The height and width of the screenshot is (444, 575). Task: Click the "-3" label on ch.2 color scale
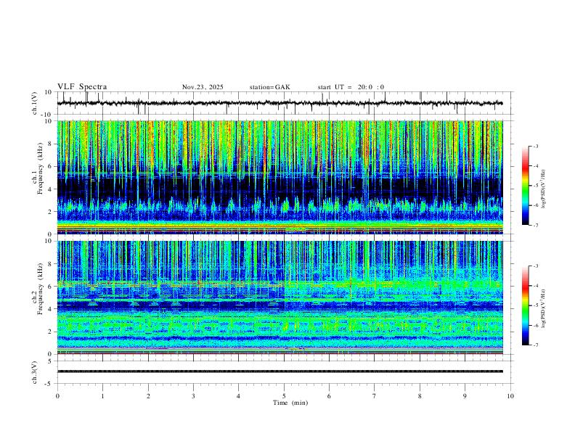(x=536, y=266)
